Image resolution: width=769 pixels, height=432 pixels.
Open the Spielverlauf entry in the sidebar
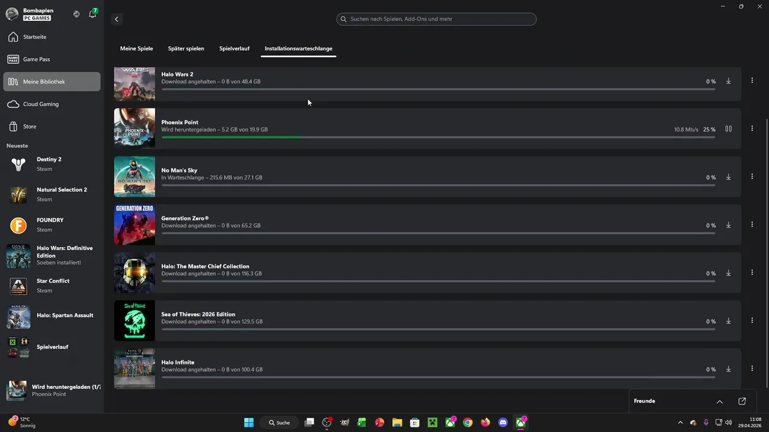pos(52,347)
